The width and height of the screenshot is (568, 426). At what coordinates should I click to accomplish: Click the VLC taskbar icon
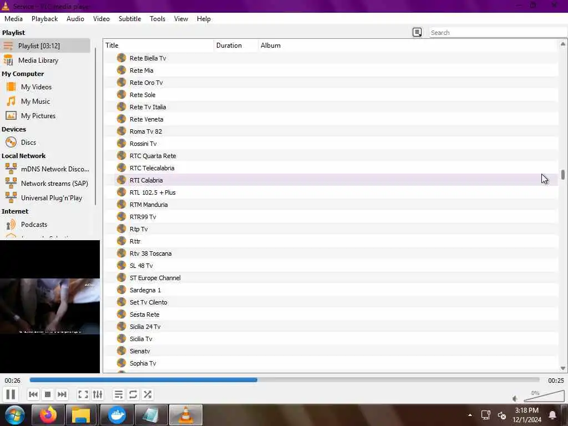point(186,415)
